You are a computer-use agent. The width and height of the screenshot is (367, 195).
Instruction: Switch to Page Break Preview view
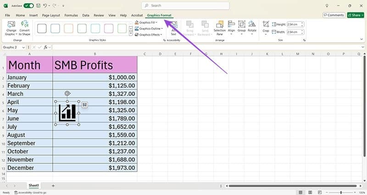click(x=320, y=192)
